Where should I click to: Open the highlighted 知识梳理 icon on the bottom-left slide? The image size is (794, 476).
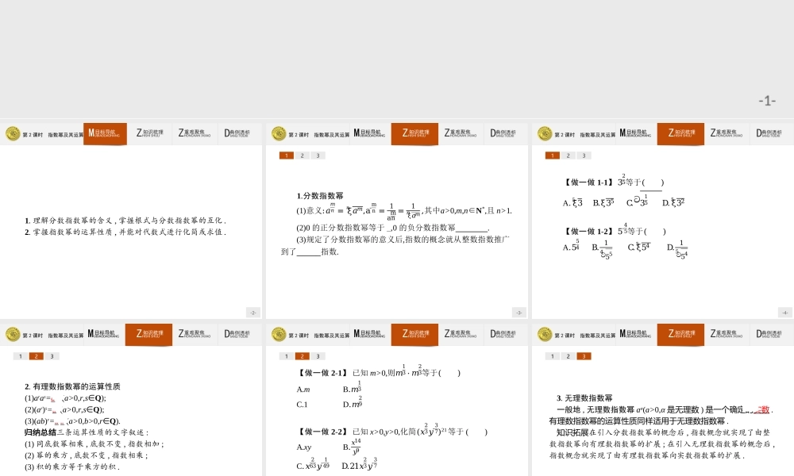(x=149, y=334)
